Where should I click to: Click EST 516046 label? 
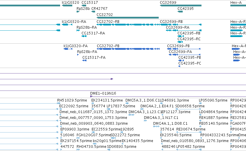click(67, 135)
